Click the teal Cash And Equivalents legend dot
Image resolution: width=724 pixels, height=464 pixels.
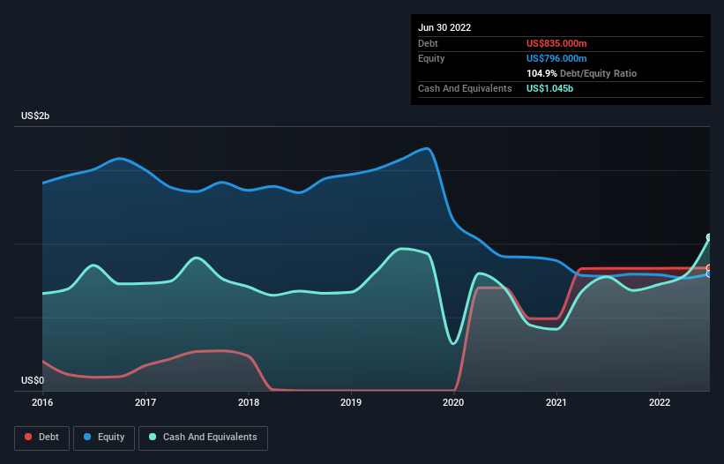click(153, 437)
